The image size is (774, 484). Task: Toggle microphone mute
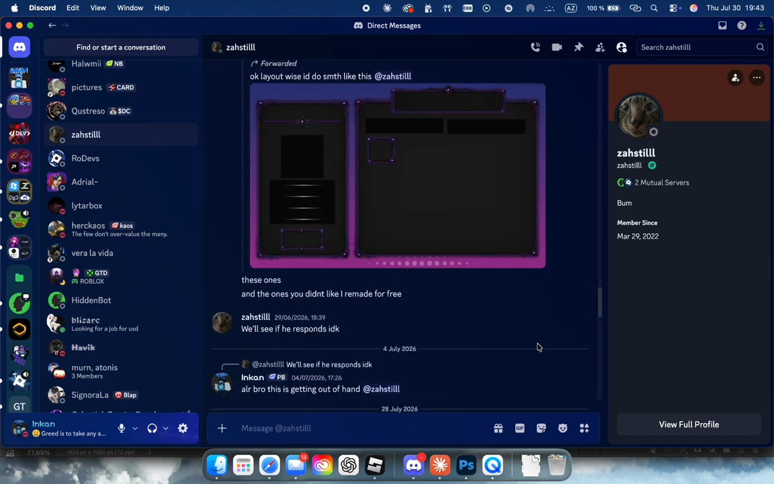(x=122, y=428)
